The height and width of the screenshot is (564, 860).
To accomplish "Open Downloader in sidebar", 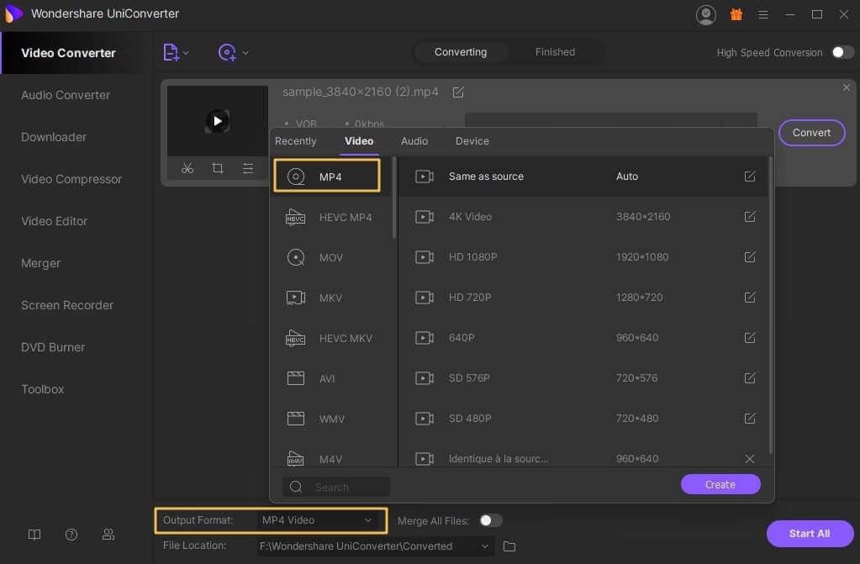I will (x=54, y=137).
